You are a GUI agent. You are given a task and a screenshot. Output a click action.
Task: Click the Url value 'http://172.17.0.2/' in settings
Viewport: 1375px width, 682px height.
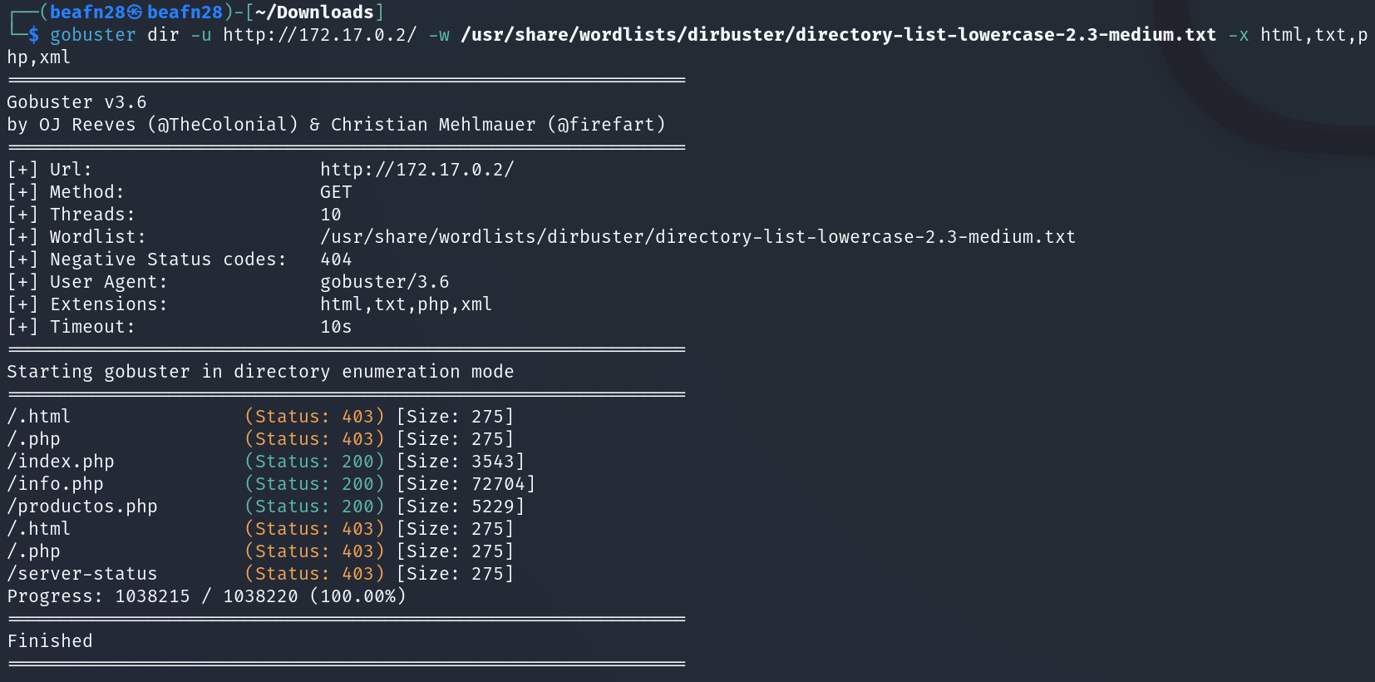click(x=417, y=170)
